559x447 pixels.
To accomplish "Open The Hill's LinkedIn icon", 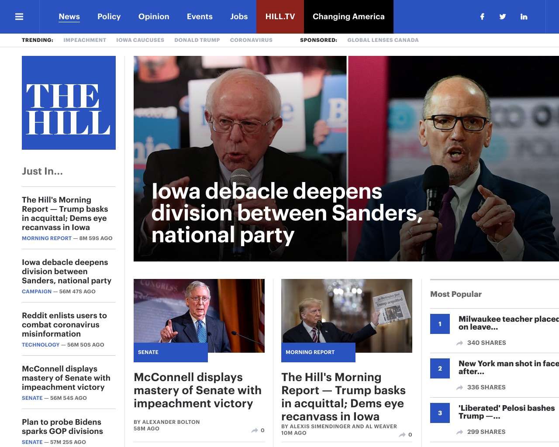I will click(524, 17).
